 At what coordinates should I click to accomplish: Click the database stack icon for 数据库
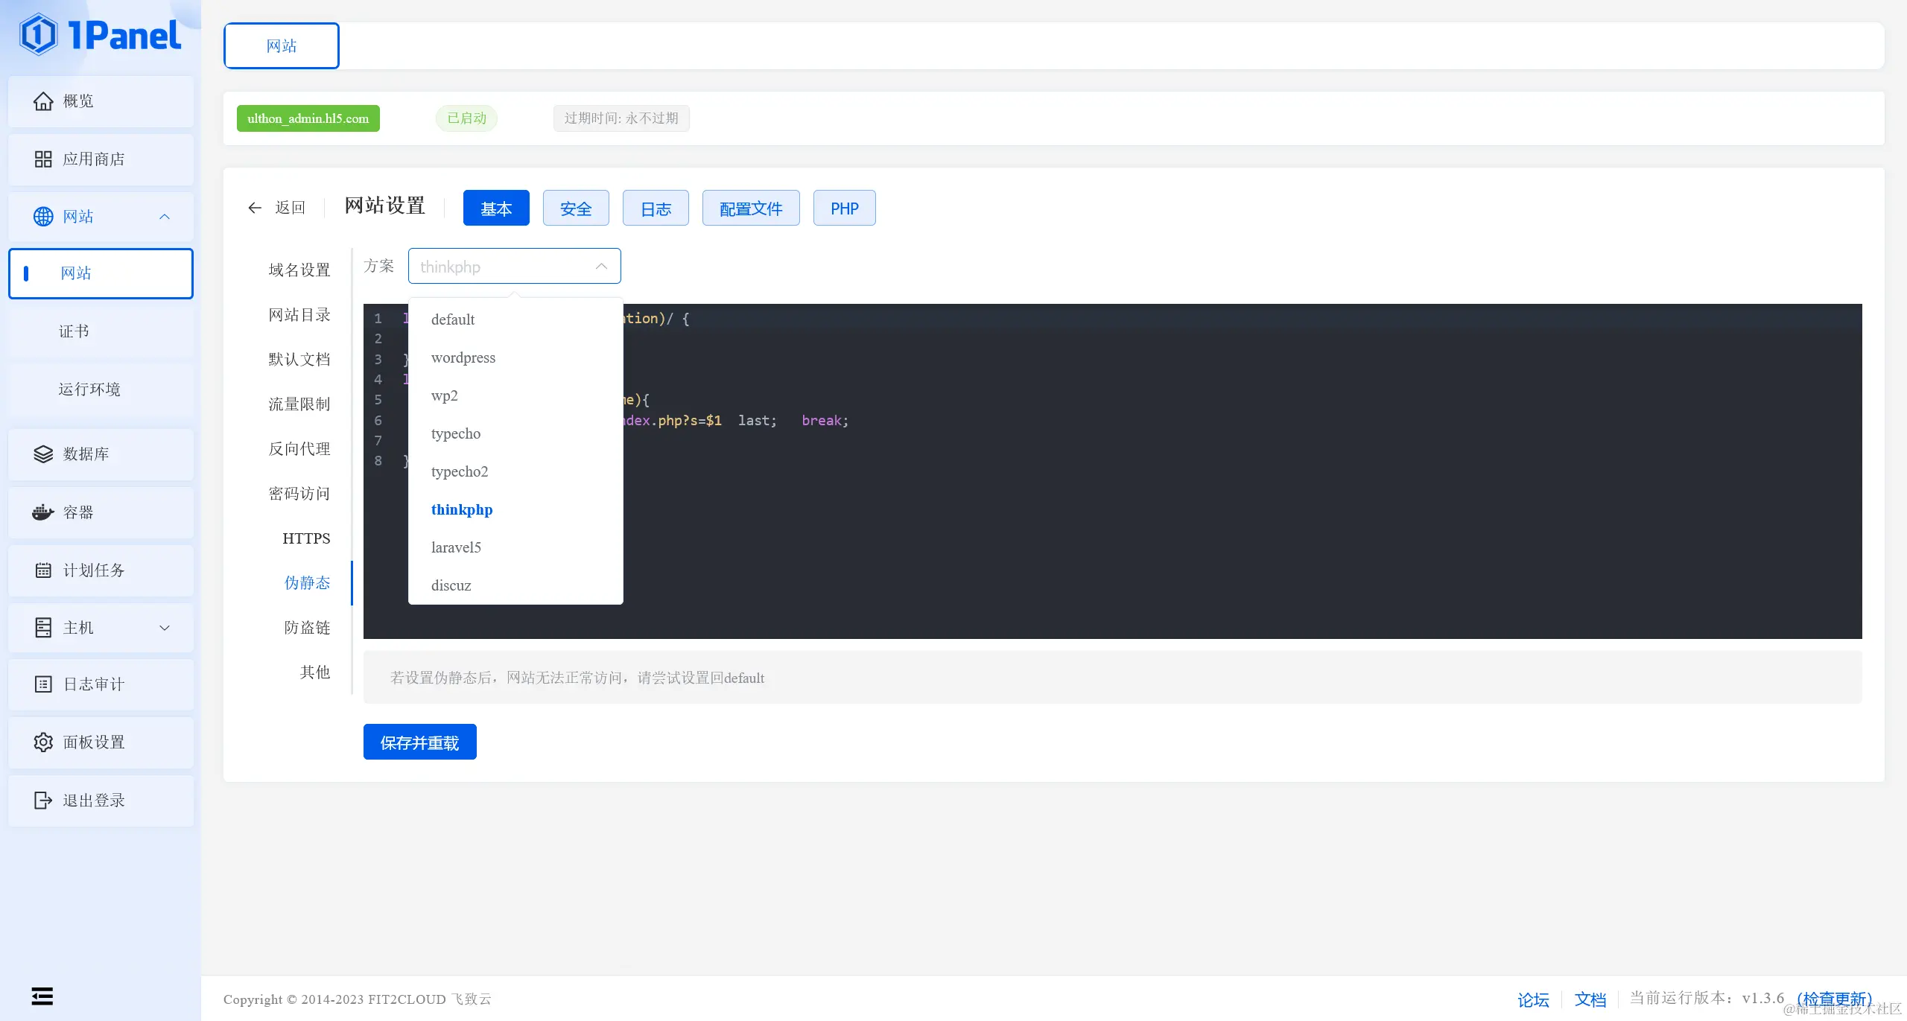(43, 454)
